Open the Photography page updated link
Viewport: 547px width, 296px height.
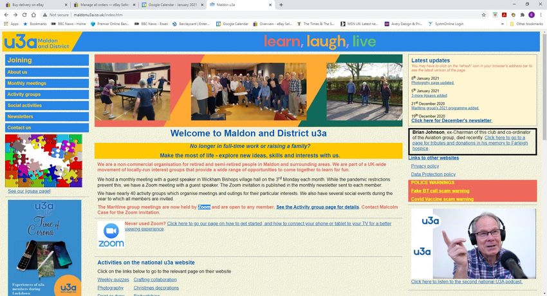432,83
